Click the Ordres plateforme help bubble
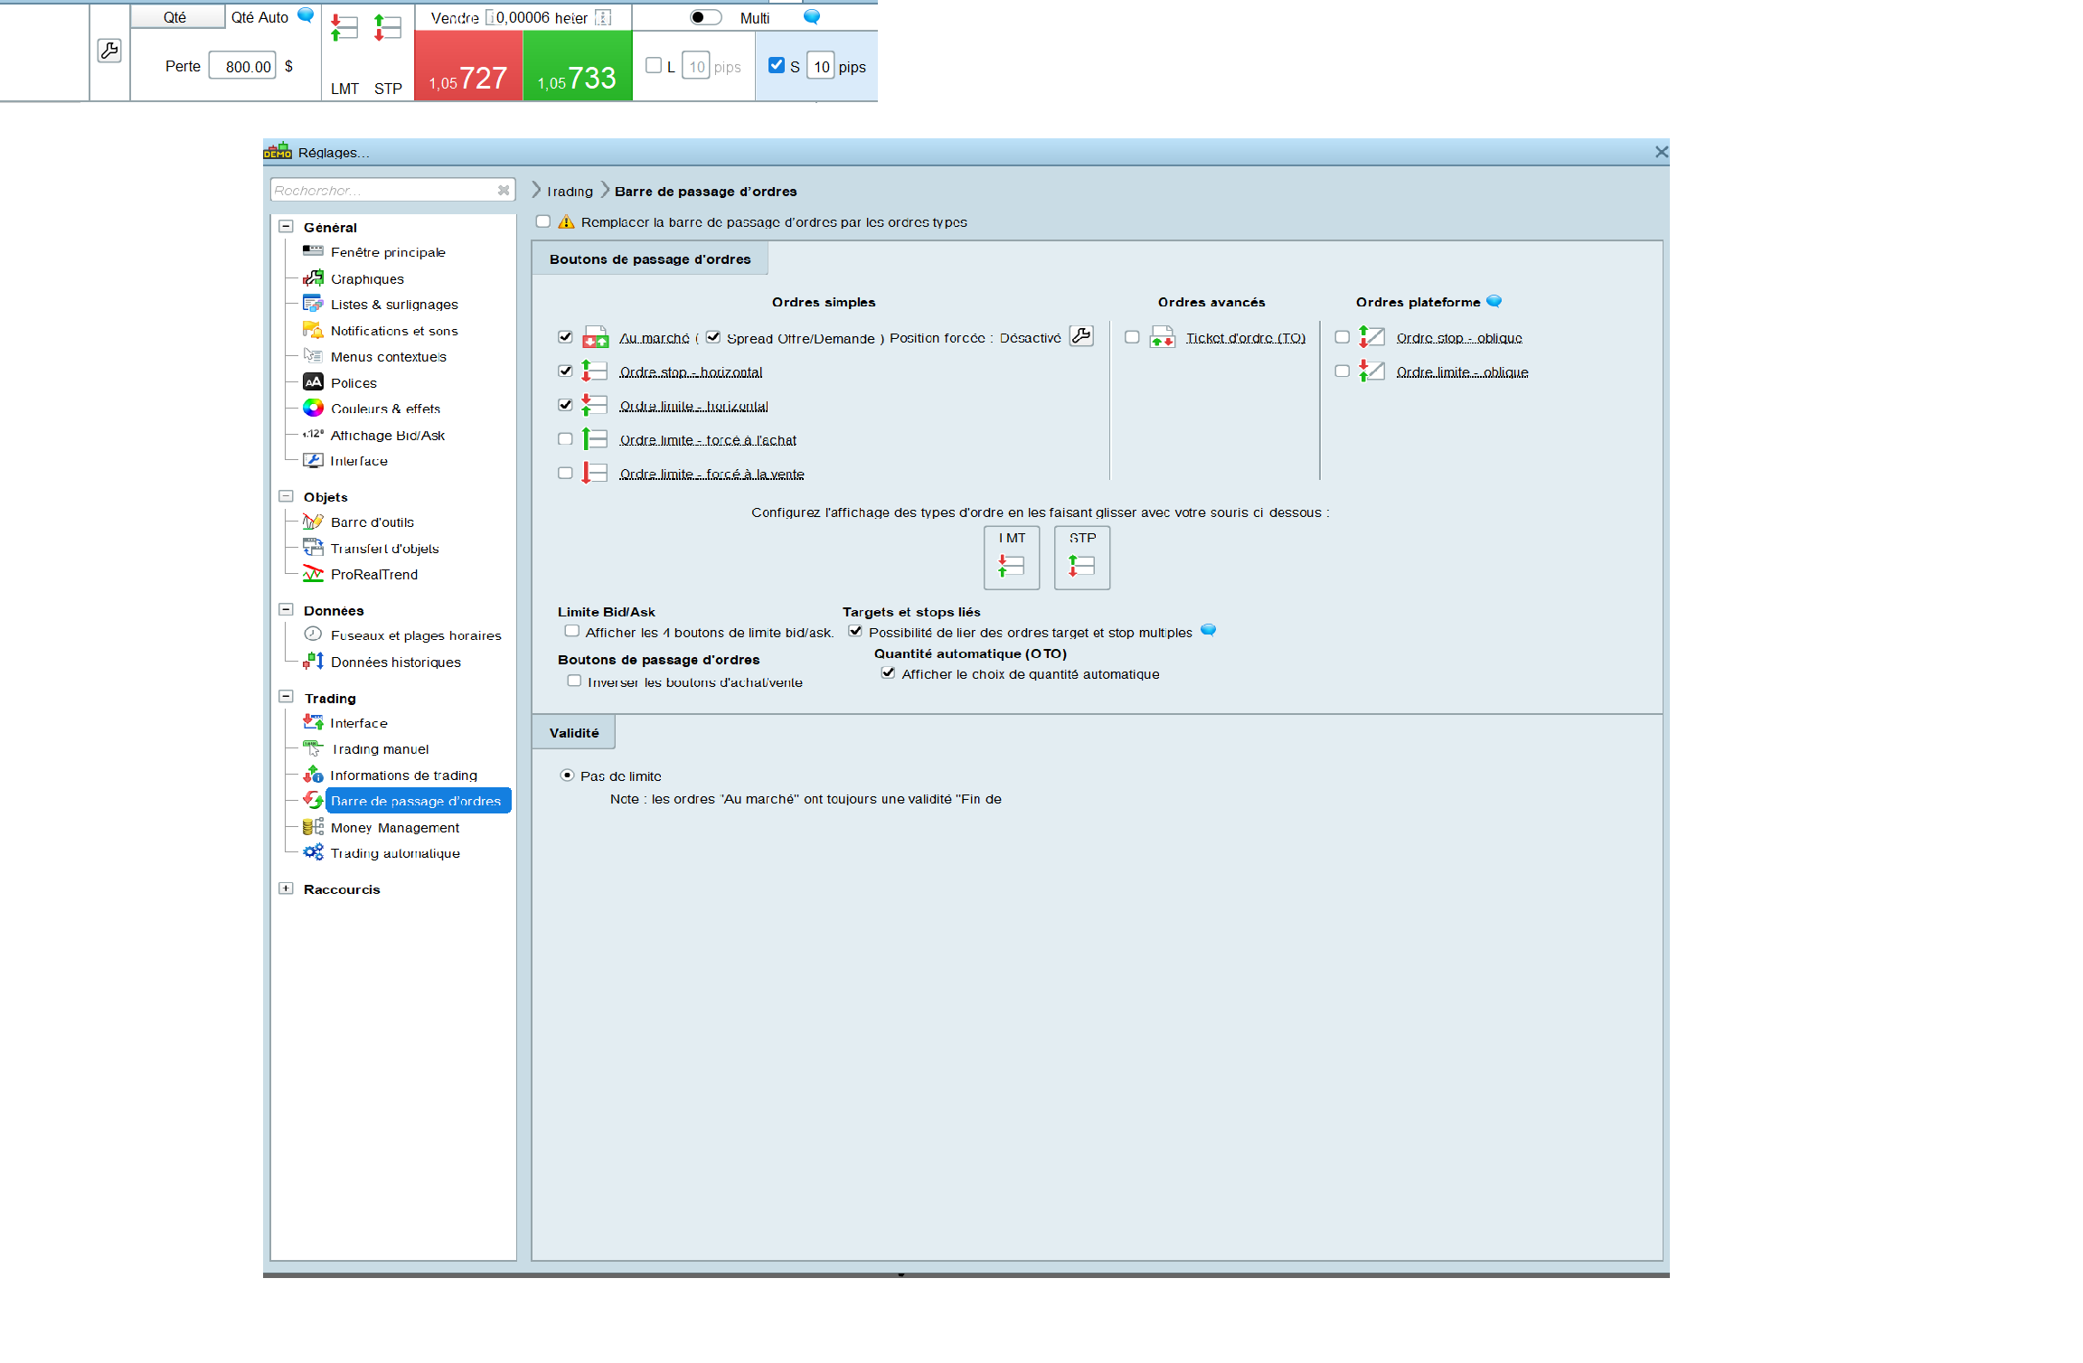 (1494, 301)
